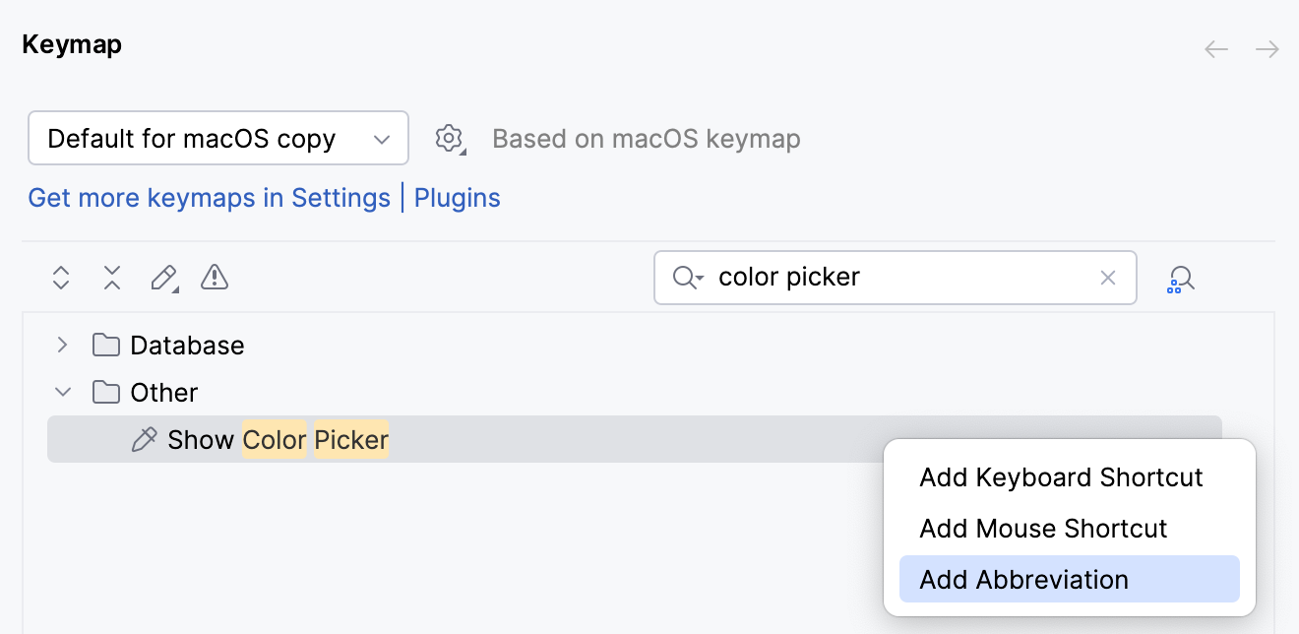Image resolution: width=1299 pixels, height=634 pixels.
Task: Show keymap conflicts via the warning icon
Action: pyautogui.click(x=214, y=278)
